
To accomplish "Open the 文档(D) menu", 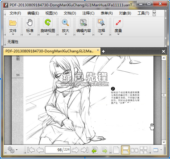I will click(70, 13).
